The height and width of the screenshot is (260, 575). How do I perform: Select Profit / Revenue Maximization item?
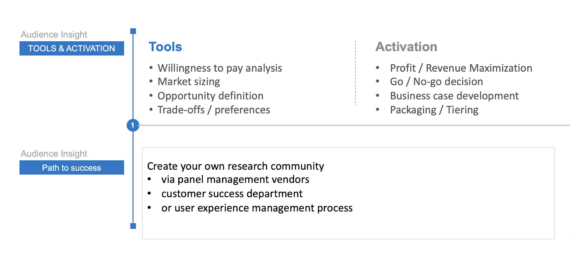(x=461, y=68)
